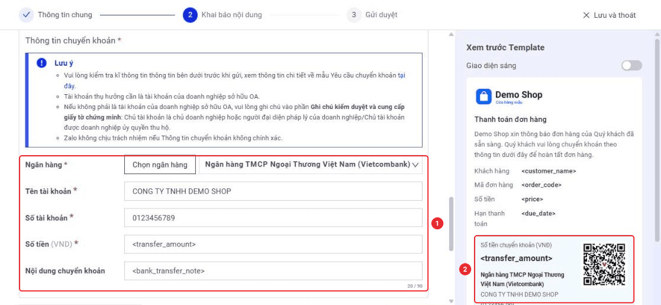Image resolution: width=661 pixels, height=305 pixels.
Task: Click the Số tiền chuyển khoản (VNĐ) preview label
Action: 516,245
